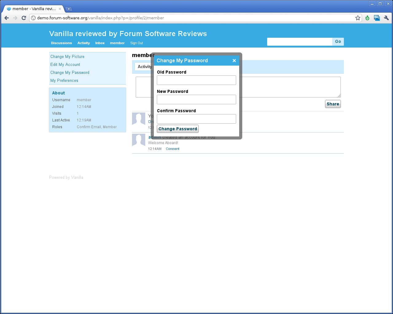Open member profile link in header

click(x=117, y=43)
